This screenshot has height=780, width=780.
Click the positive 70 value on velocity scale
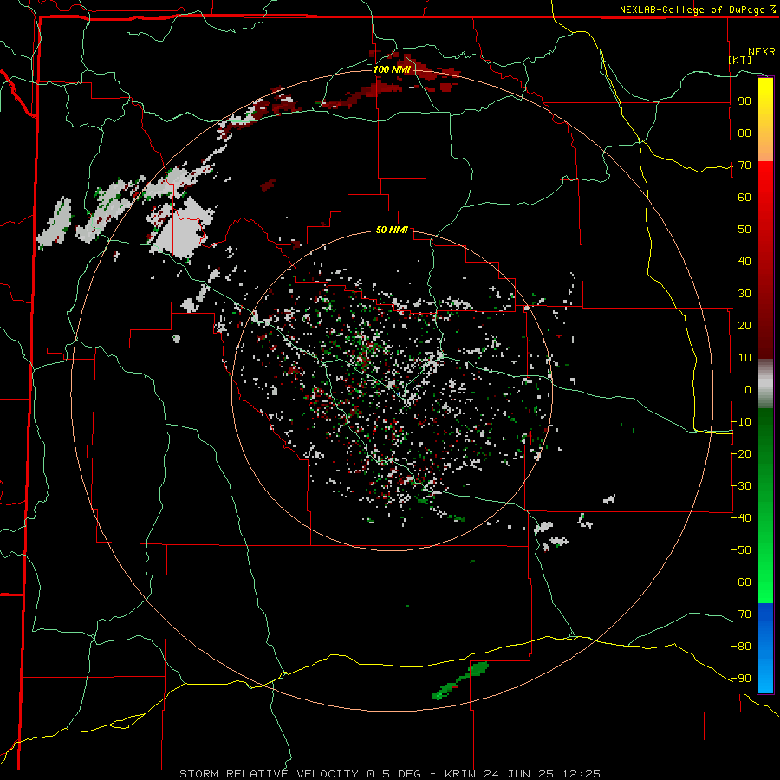tap(744, 166)
